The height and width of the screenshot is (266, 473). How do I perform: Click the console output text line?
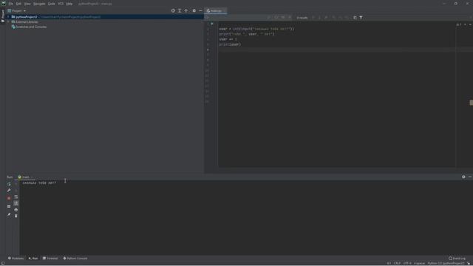pos(39,183)
